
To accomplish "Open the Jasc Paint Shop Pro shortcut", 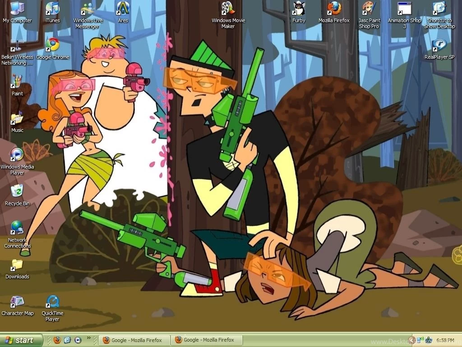I will [x=369, y=15].
